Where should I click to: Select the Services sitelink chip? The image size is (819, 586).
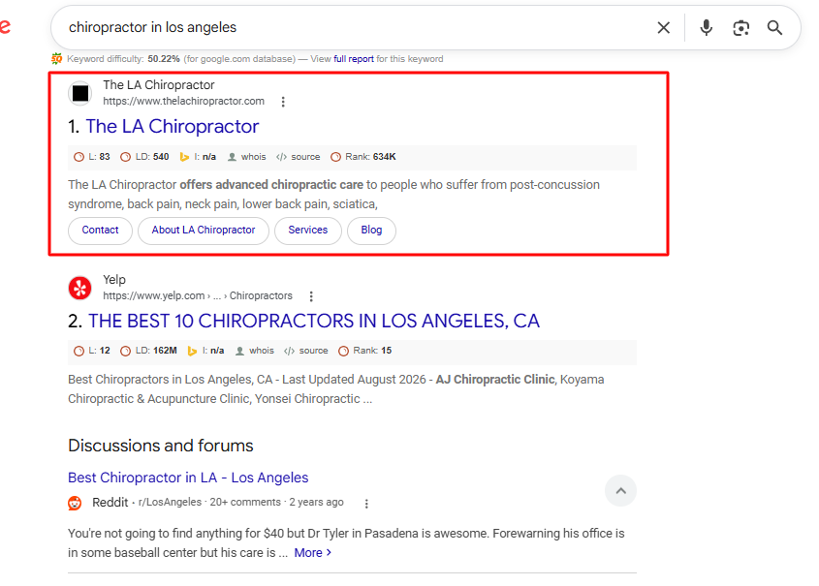coord(308,231)
